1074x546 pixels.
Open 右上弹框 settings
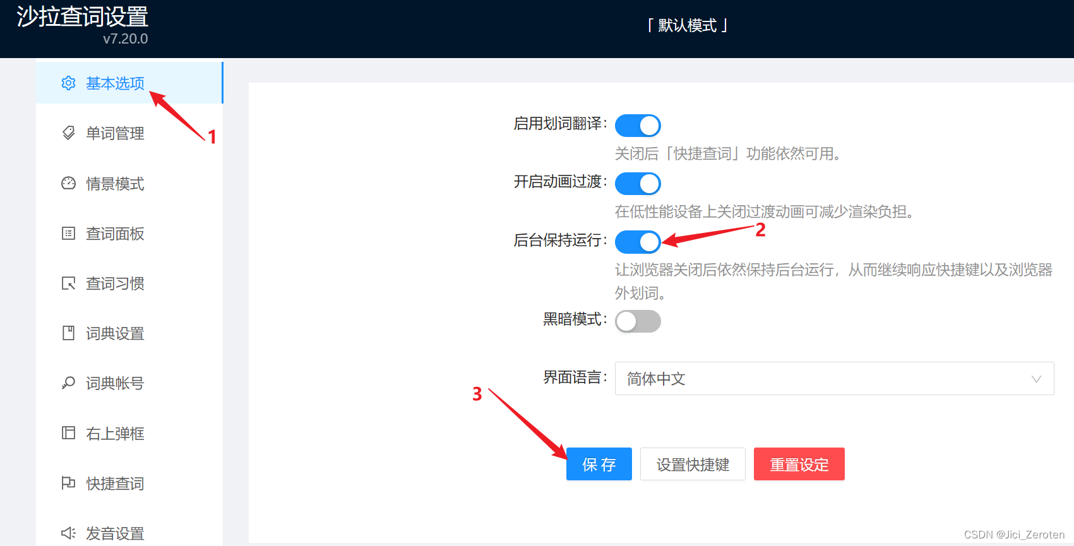129,433
